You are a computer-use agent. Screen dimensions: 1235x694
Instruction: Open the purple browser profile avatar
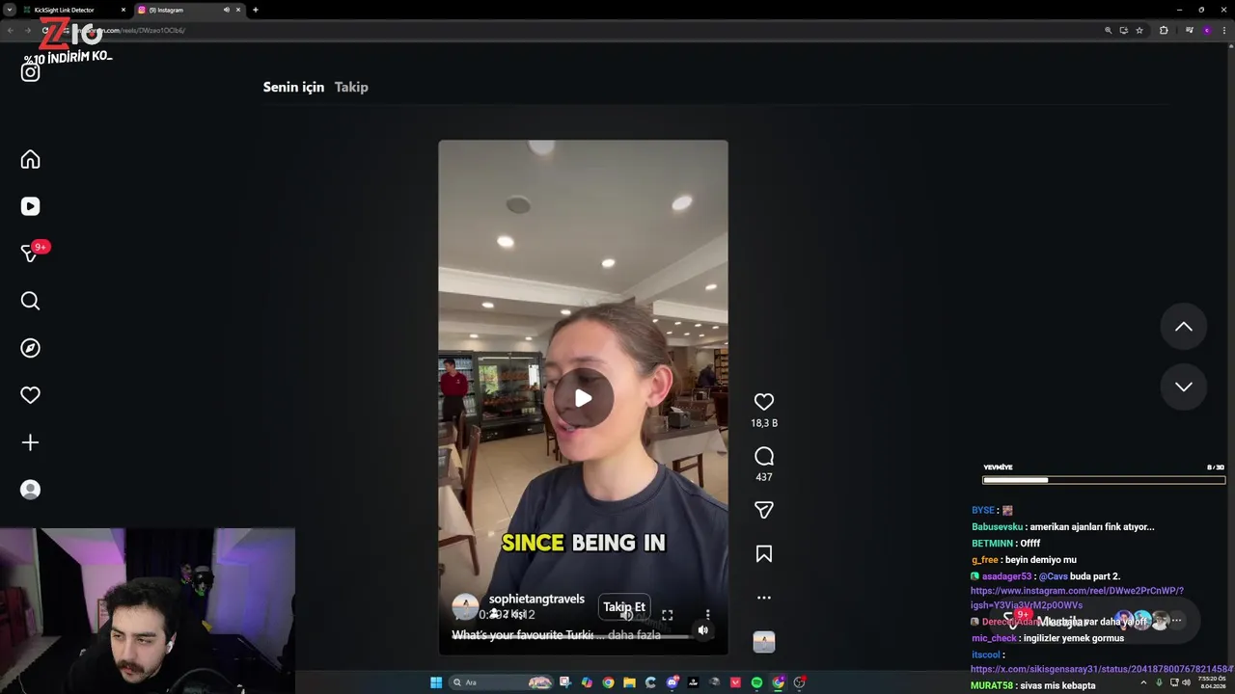coord(1207,30)
